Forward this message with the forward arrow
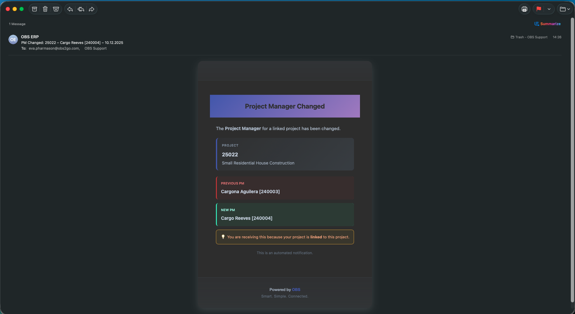 point(92,9)
